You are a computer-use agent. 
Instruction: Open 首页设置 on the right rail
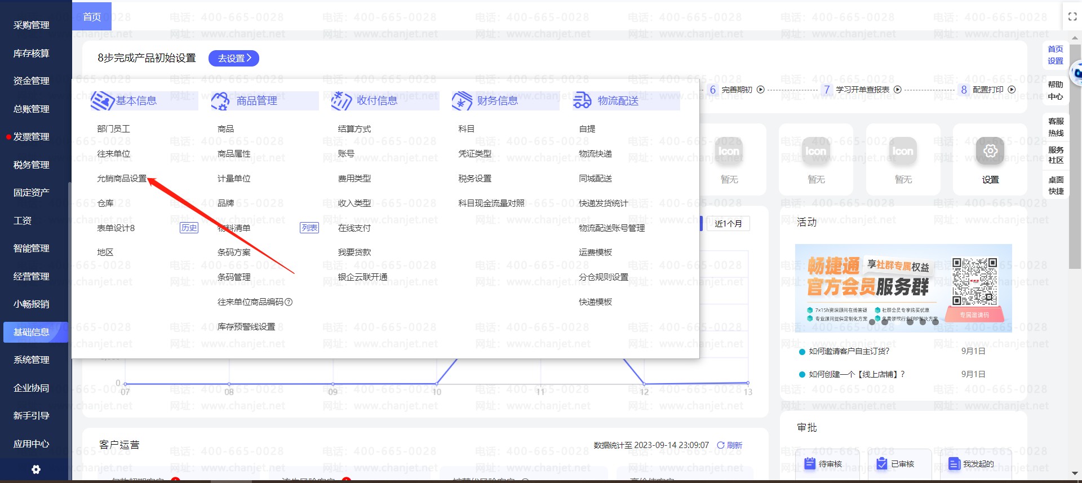(x=1056, y=55)
